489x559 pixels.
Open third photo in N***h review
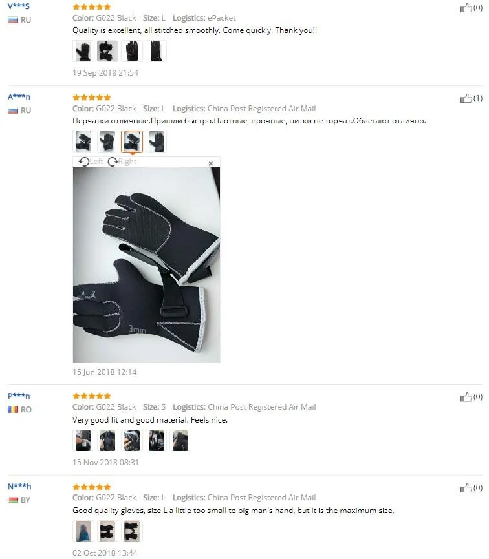132,531
